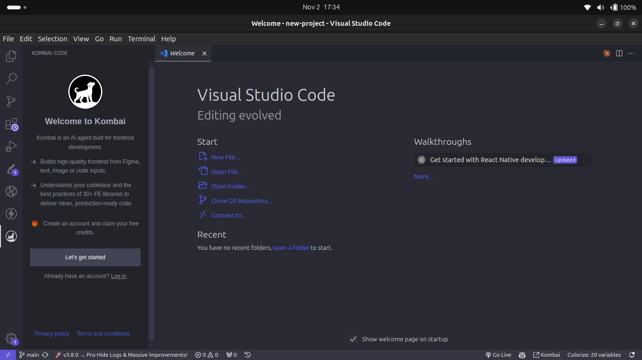The height and width of the screenshot is (360, 642).
Task: Open the editor More Actions ellipsis
Action: tap(631, 53)
